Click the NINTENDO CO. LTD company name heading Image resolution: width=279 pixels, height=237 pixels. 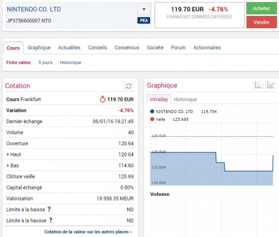click(34, 9)
